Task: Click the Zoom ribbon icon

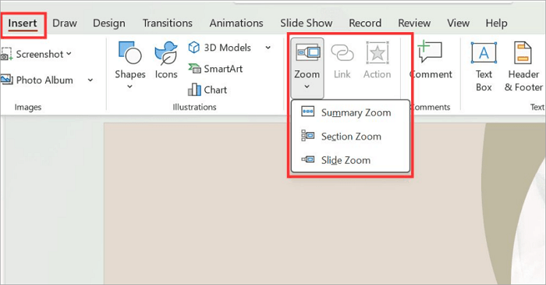Action: [x=308, y=52]
